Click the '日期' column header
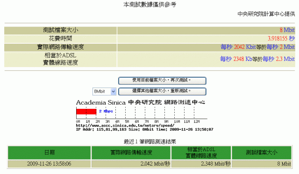The image size is (299, 174). tap(50, 152)
